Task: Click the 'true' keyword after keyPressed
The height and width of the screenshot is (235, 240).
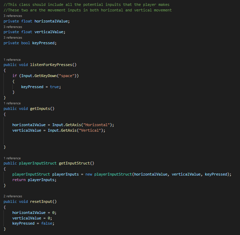Action: [x=54, y=87]
